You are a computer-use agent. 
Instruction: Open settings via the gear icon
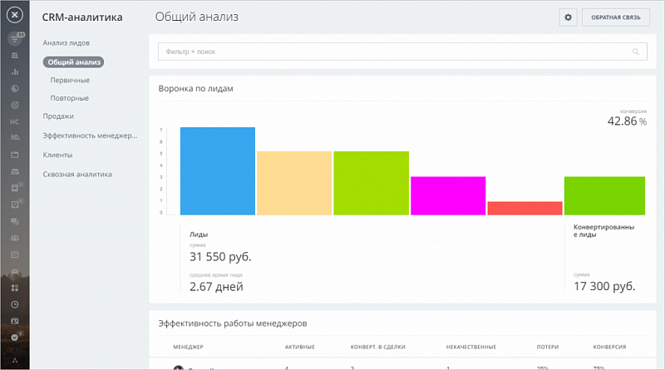pos(569,17)
